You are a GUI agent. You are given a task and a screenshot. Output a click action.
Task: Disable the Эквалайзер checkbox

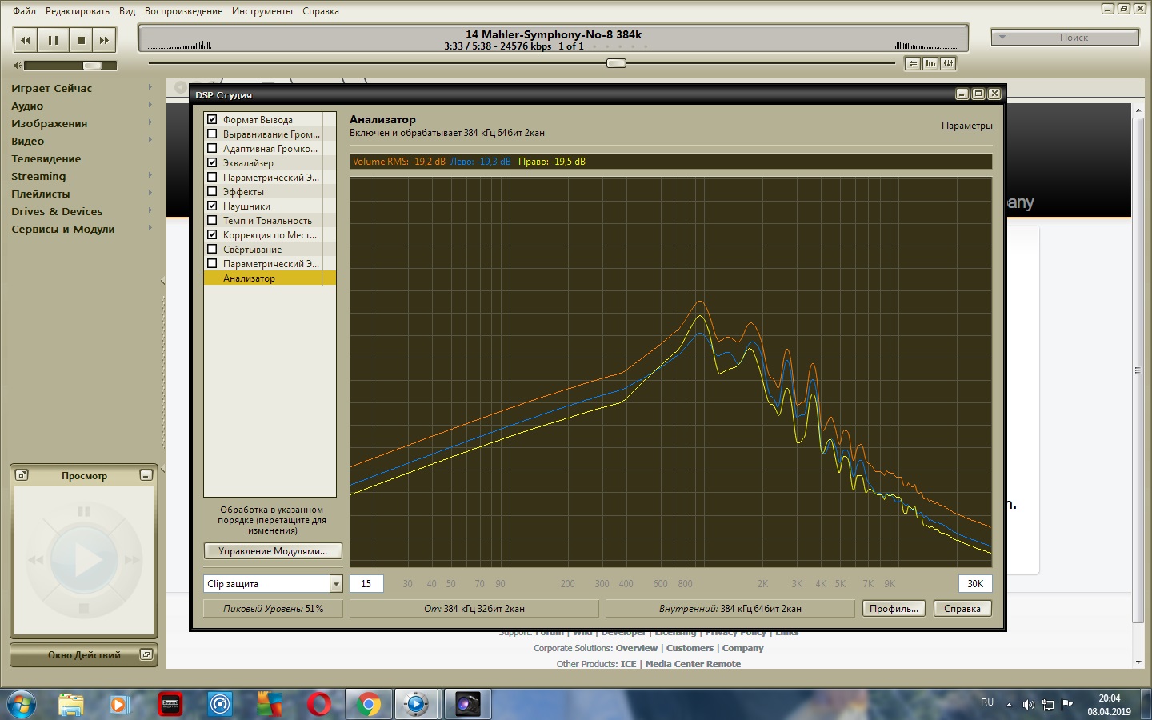(212, 163)
